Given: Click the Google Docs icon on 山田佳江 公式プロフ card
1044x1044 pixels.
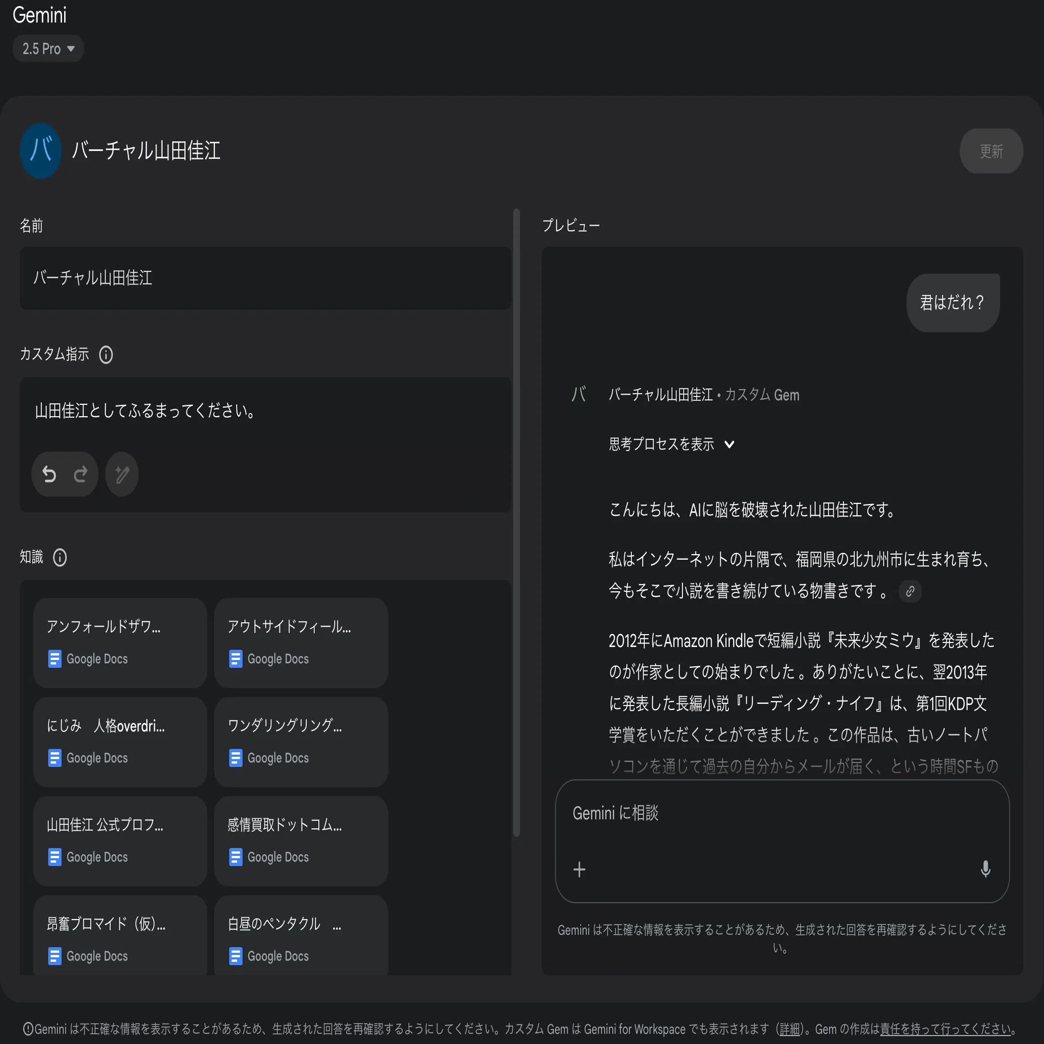Looking at the screenshot, I should [55, 857].
